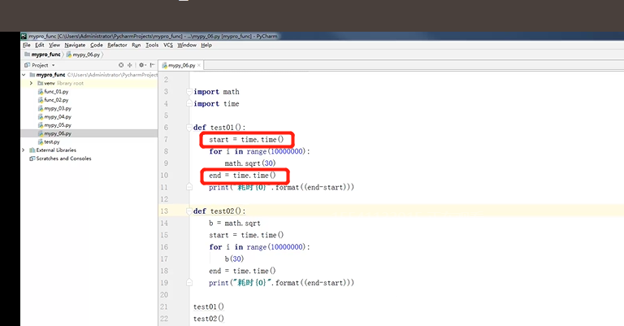Viewport: 624px width, 326px height.
Task: Open the Project panel settings gear
Action: (x=141, y=65)
